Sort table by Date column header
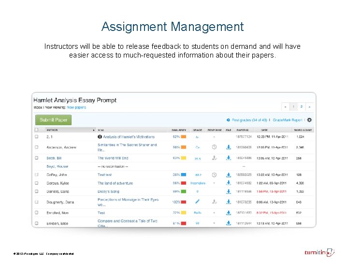 (x=264, y=130)
